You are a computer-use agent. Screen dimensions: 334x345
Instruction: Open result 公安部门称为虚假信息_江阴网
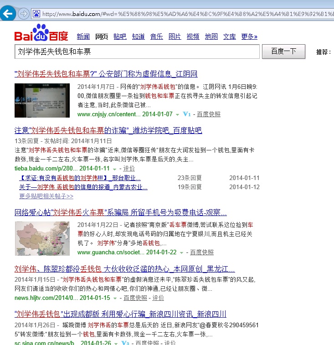tap(106, 74)
